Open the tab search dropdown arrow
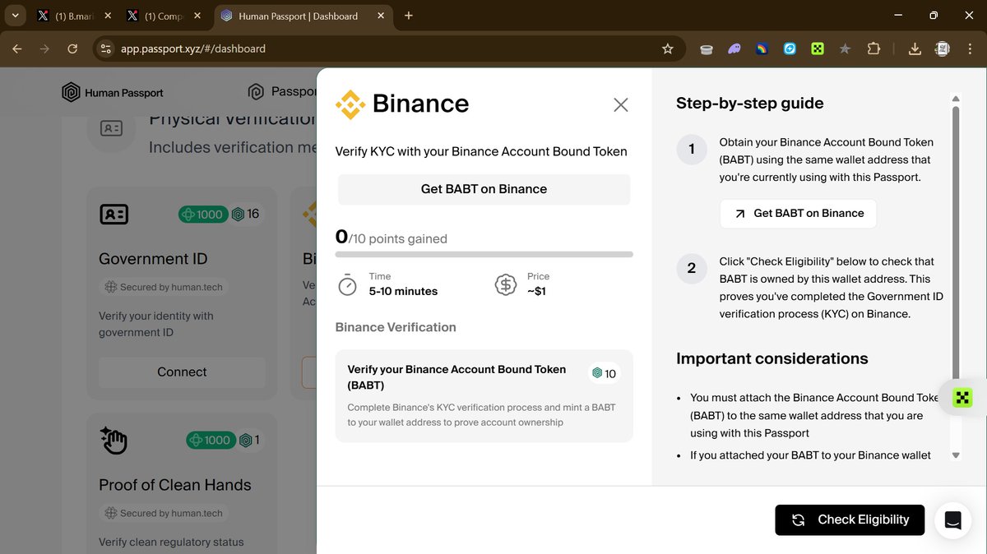This screenshot has width=987, height=554. 15,16
